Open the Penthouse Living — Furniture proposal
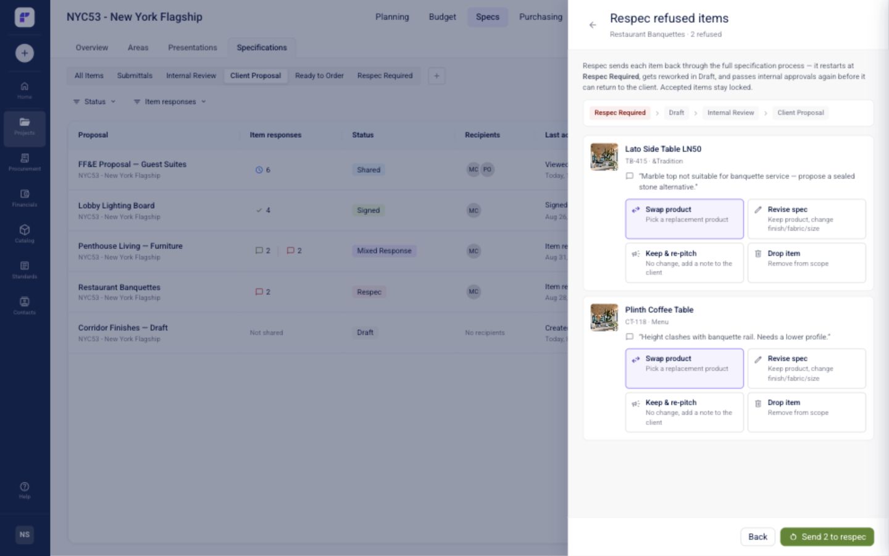The height and width of the screenshot is (556, 889). point(130,246)
